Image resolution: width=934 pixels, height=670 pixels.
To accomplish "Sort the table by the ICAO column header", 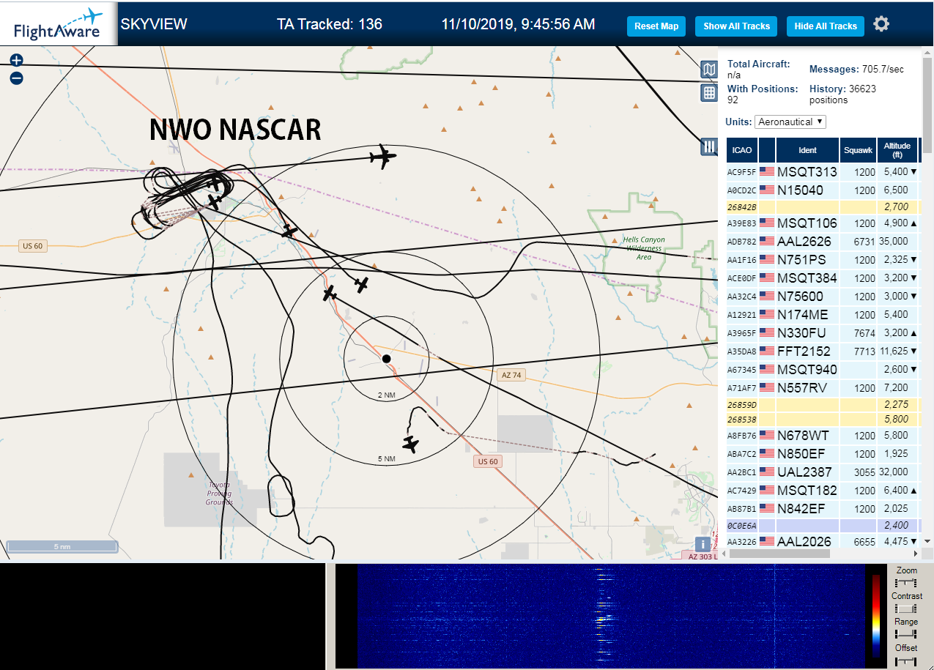I will pyautogui.click(x=742, y=150).
